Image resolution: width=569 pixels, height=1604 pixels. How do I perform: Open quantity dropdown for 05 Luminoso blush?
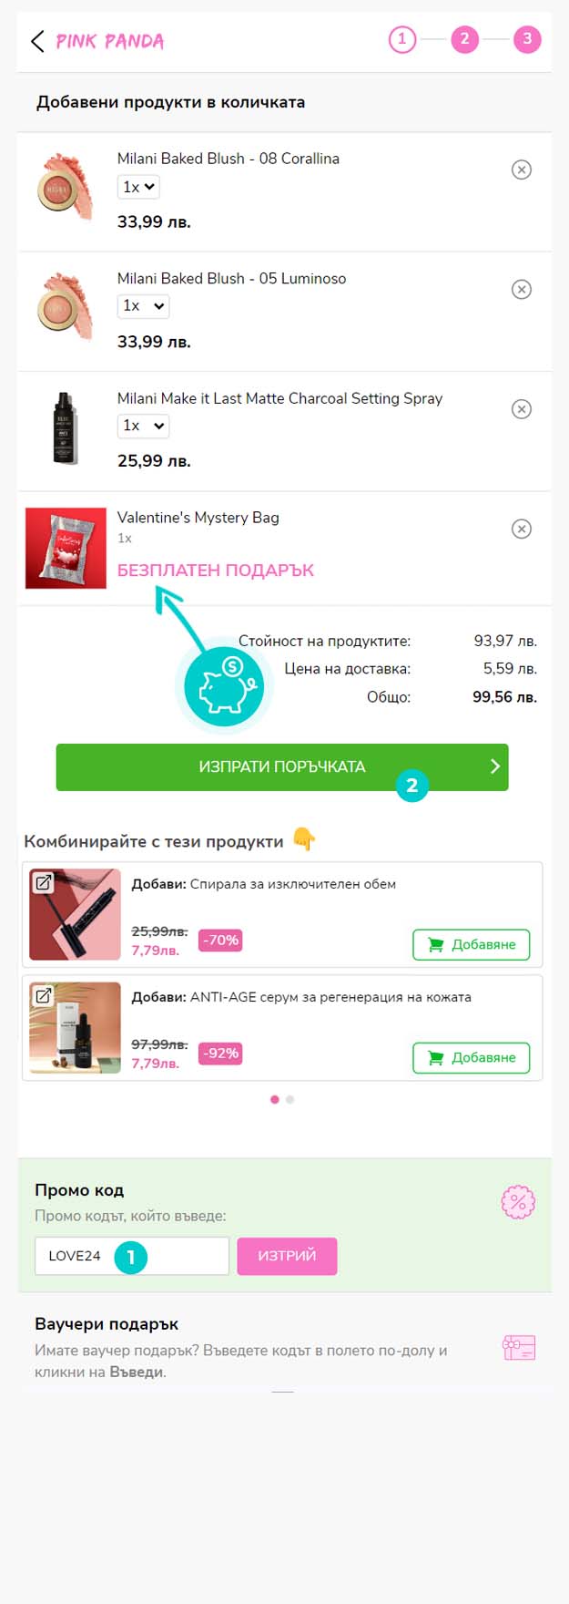[x=143, y=306]
